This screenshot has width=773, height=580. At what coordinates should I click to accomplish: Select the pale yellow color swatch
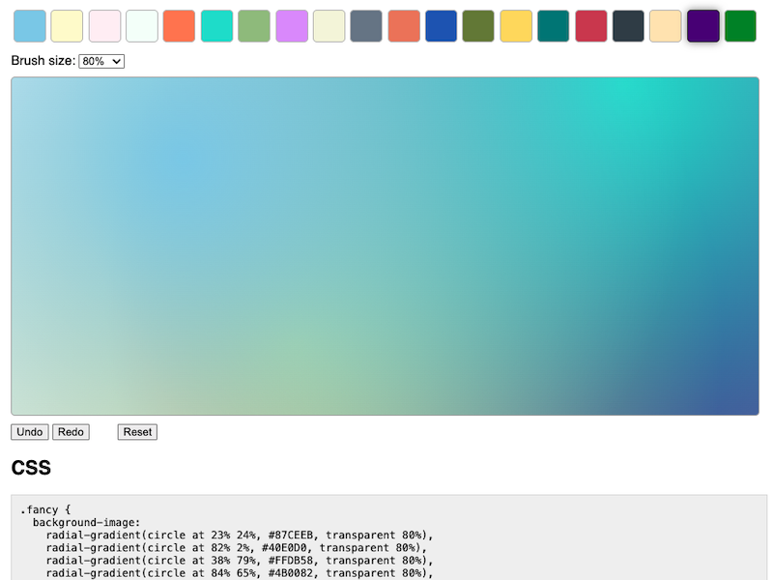click(x=67, y=26)
